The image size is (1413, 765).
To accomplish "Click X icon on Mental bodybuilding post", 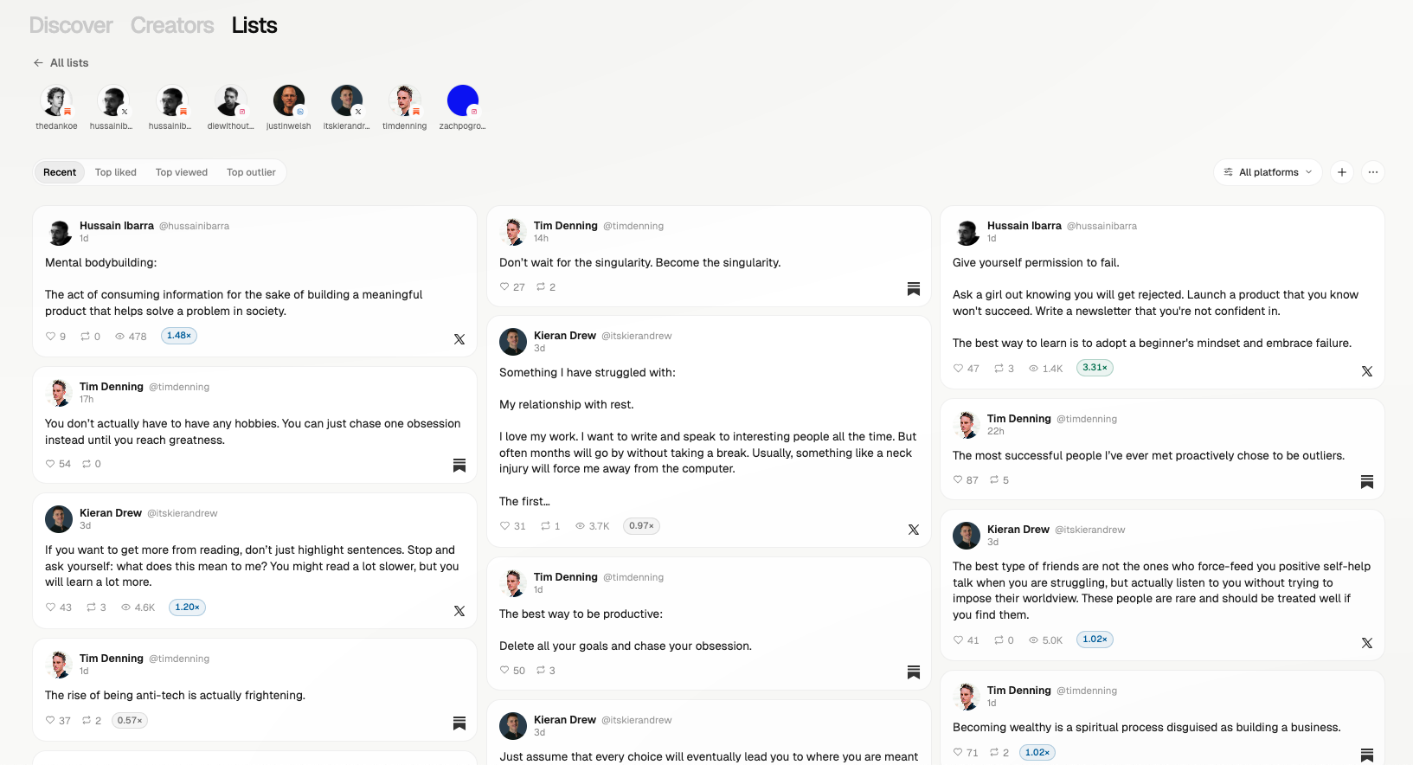I will 459,339.
